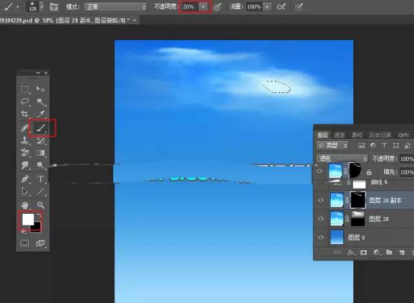Click the white foreground color swatch
Viewport: 414px width, 303px height.
coord(28,220)
